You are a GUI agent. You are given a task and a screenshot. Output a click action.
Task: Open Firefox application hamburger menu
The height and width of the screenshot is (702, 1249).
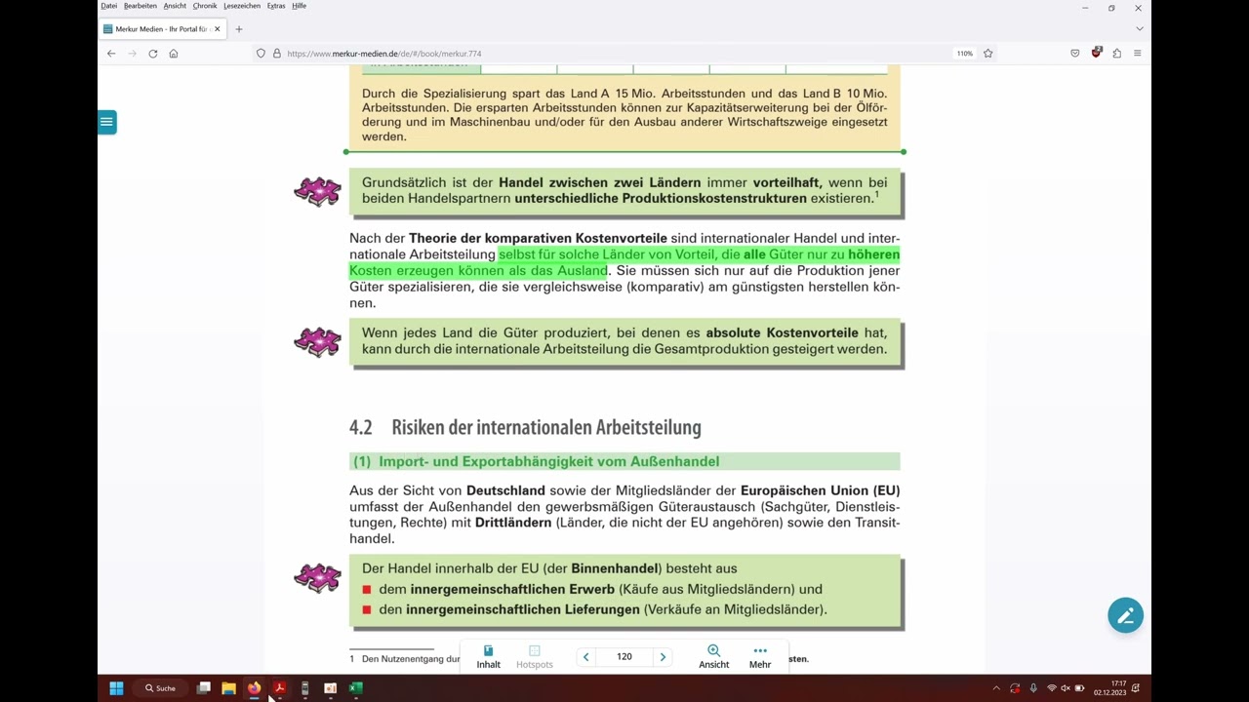click(1138, 54)
